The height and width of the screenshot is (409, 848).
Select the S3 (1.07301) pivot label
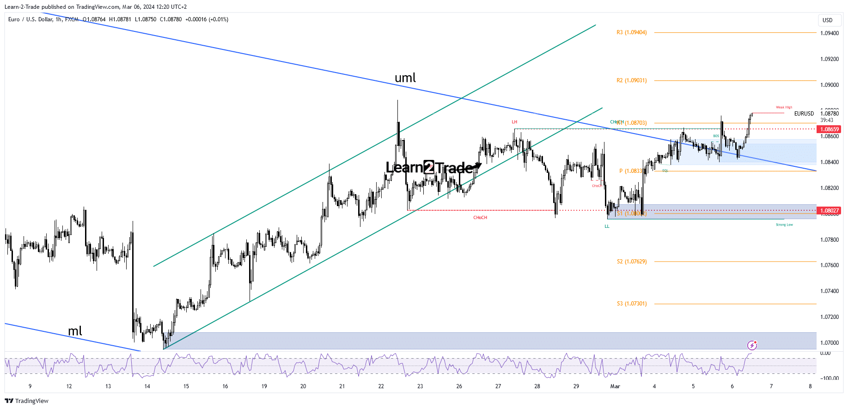tap(632, 304)
